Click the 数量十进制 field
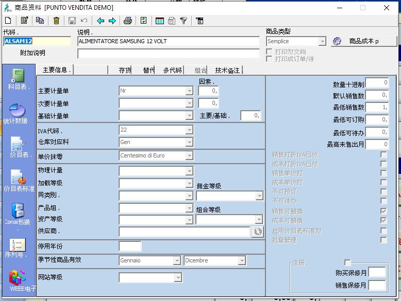This screenshot has width=401, height=301. pos(377,82)
